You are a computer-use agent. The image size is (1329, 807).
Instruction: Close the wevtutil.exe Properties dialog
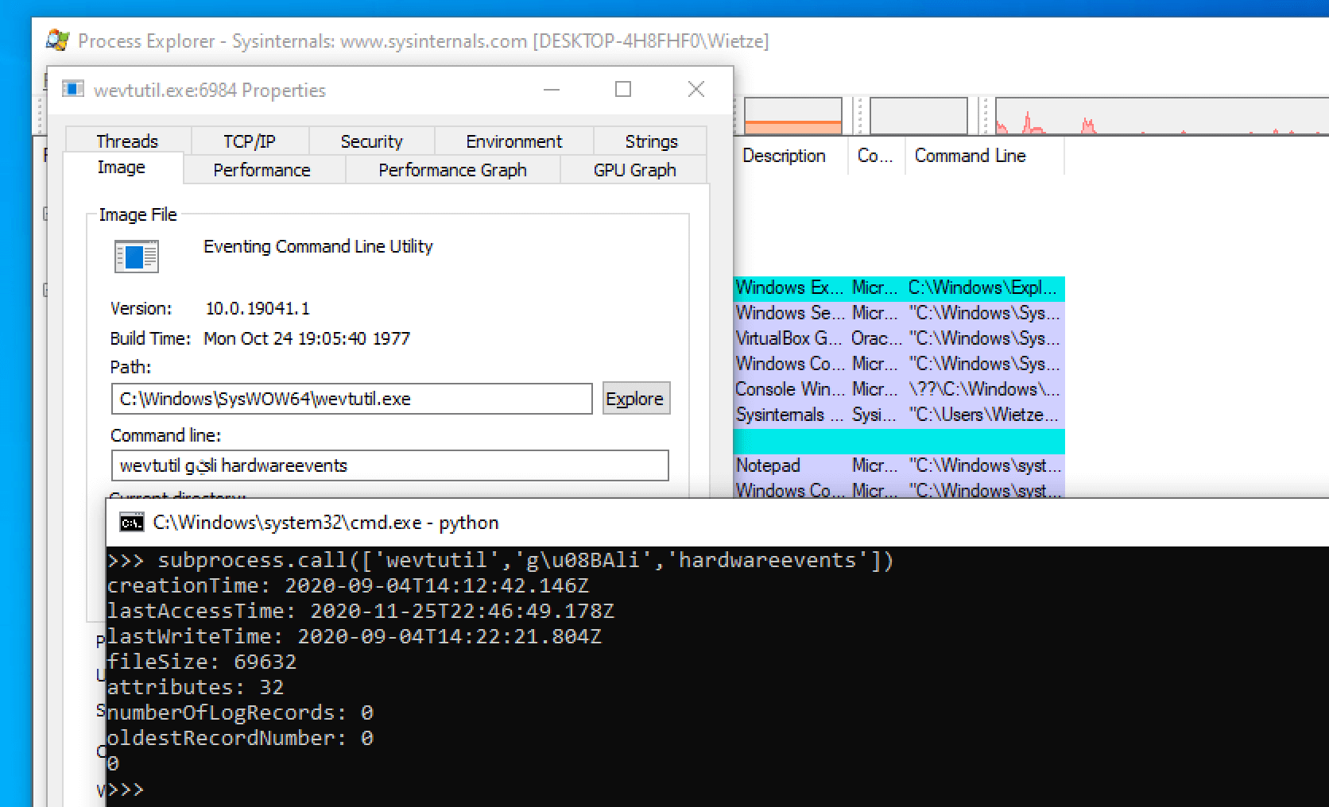pos(695,90)
